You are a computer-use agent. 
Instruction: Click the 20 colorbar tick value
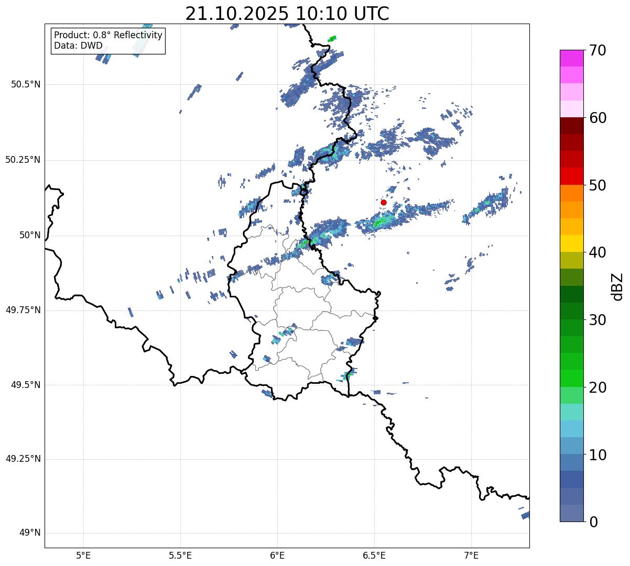click(598, 387)
